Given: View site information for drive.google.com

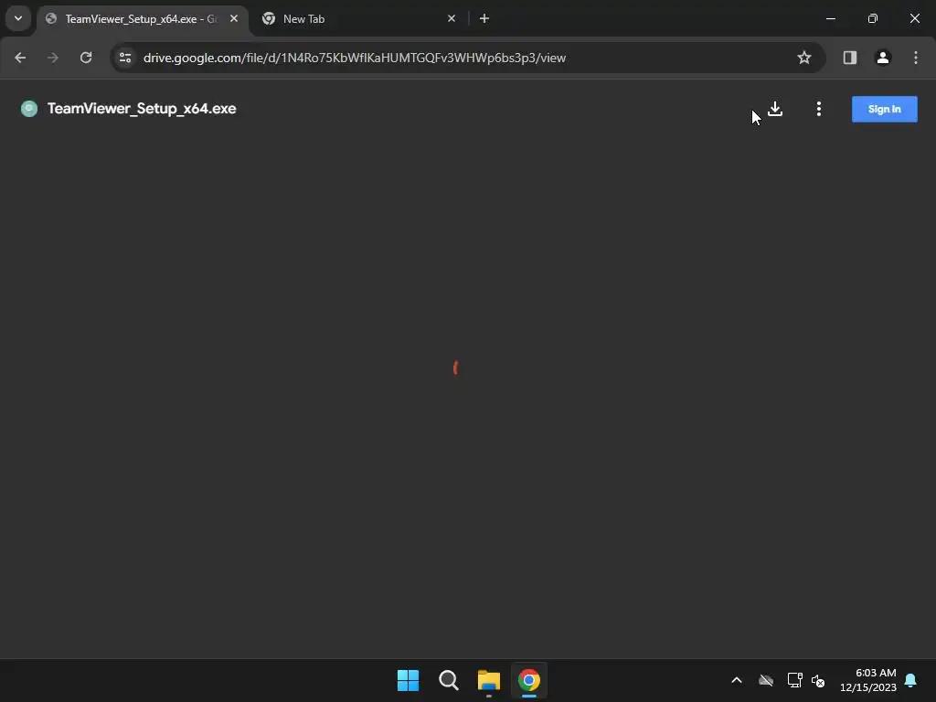Looking at the screenshot, I should coord(125,58).
